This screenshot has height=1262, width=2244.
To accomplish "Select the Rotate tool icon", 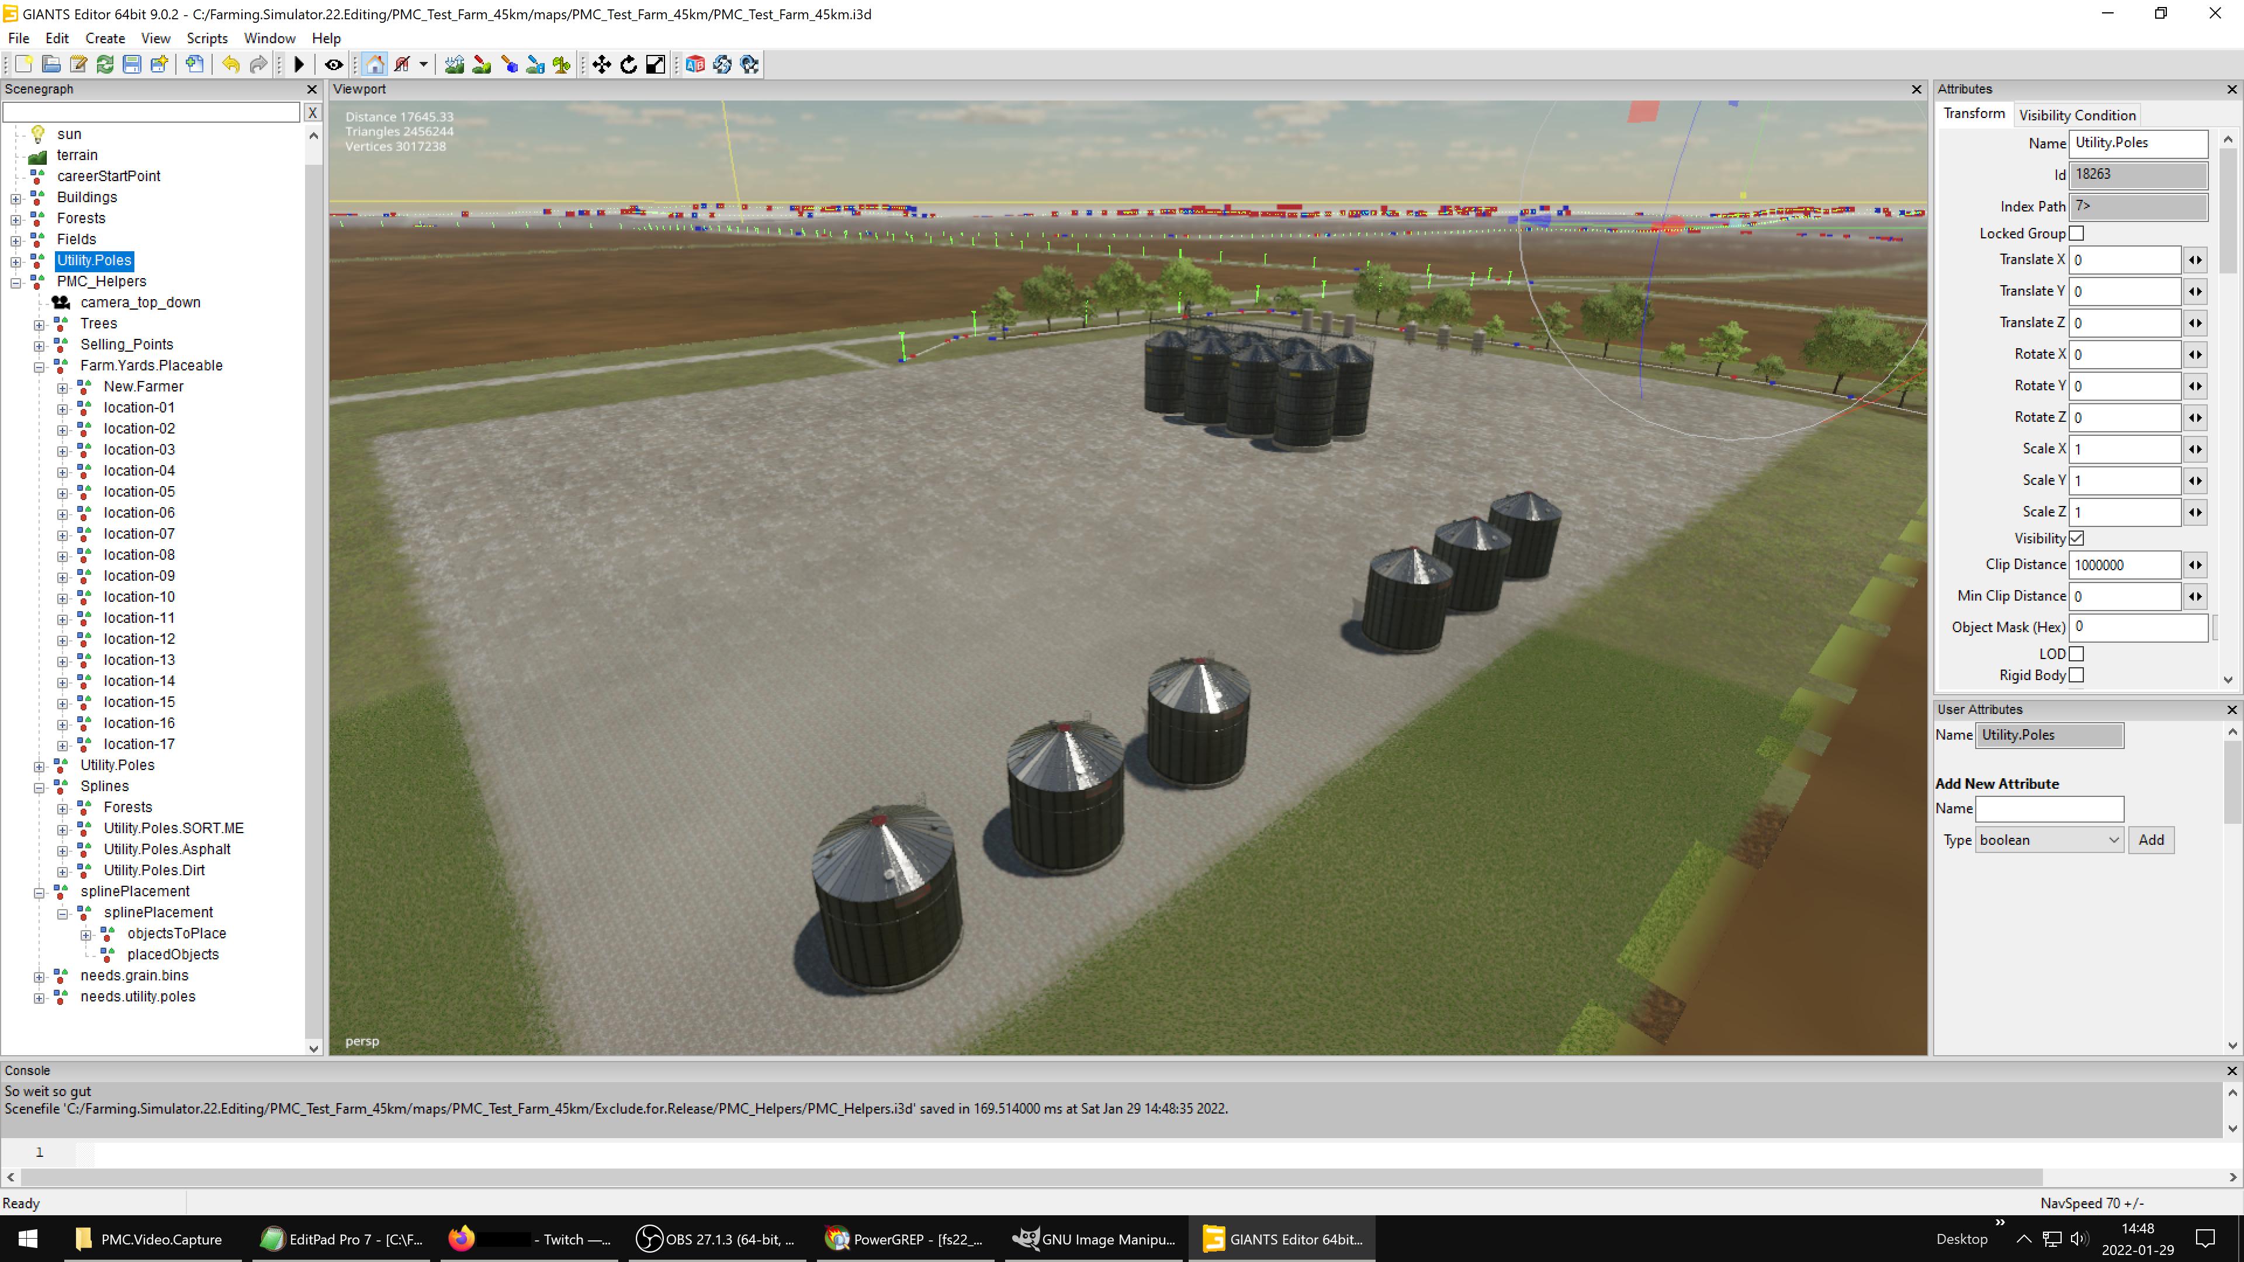I will pyautogui.click(x=628, y=64).
